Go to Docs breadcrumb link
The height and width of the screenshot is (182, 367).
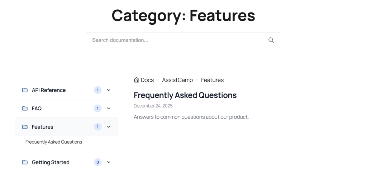[147, 80]
